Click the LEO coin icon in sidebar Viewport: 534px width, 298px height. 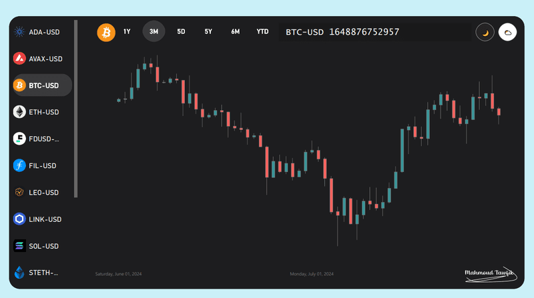[x=19, y=192]
